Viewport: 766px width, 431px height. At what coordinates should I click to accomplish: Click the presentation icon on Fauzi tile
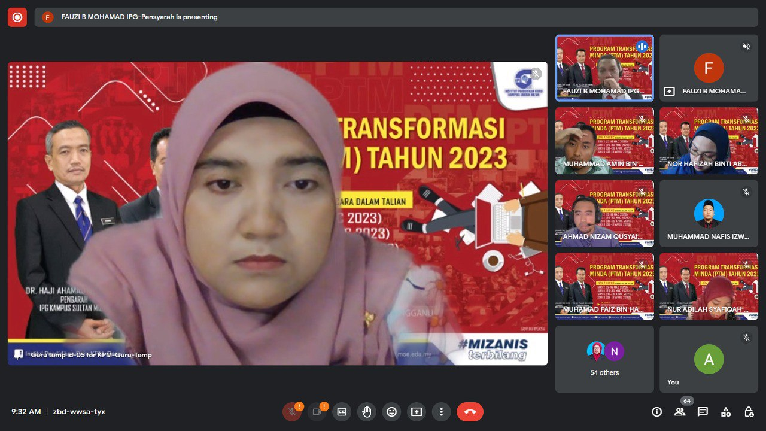tap(670, 92)
